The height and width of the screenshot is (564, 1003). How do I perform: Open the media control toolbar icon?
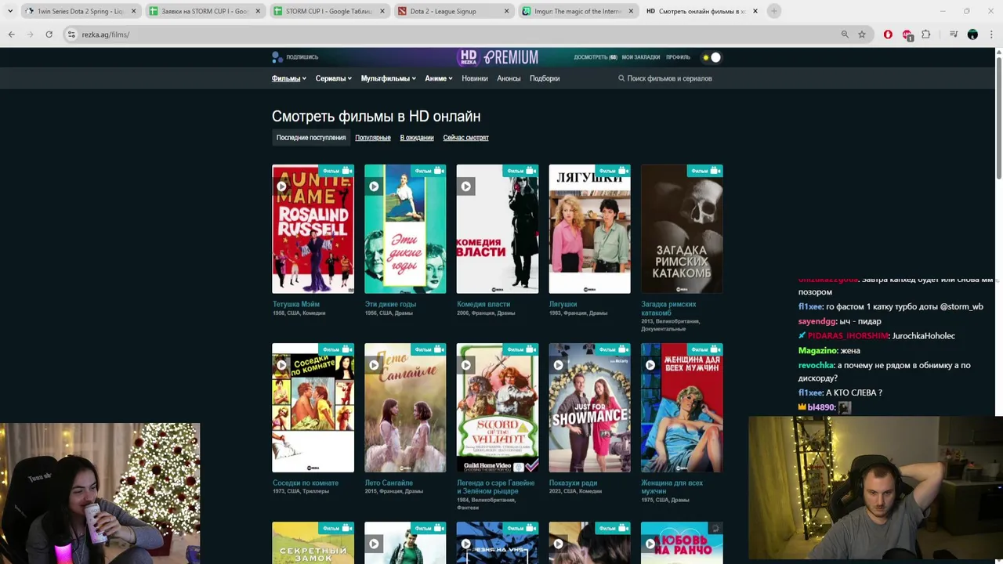click(954, 34)
